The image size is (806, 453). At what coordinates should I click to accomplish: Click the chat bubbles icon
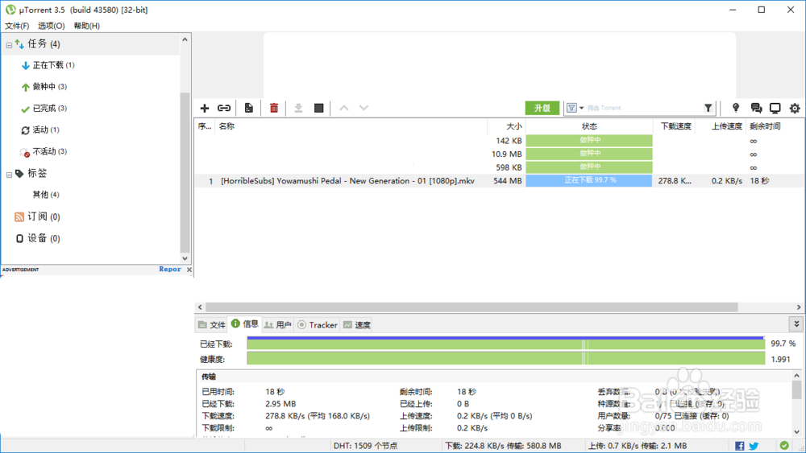756,108
